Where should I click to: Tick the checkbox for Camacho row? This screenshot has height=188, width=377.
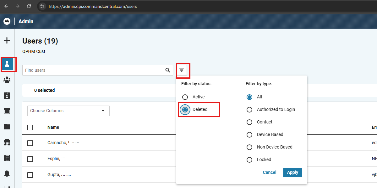point(30,143)
